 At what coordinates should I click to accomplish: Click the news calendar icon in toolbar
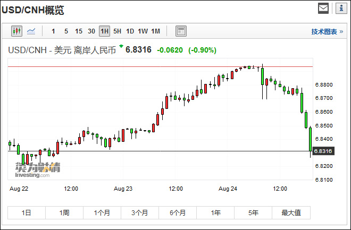click(x=181, y=31)
